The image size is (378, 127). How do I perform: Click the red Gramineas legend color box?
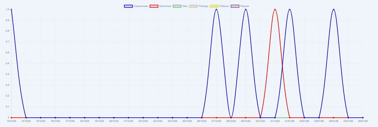154,6
